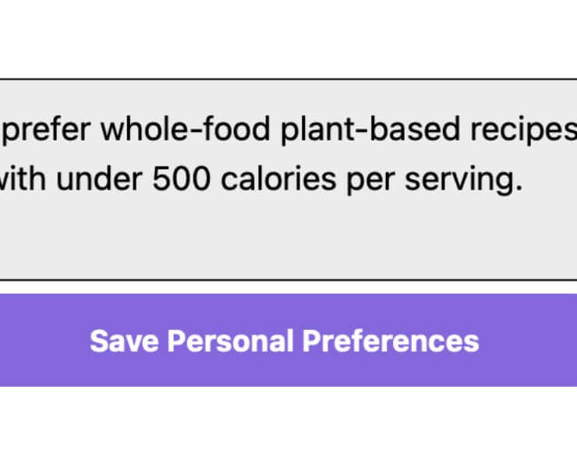Click "Preferences" label on the purple button
Viewport: 577px width, 468px height.
tap(390, 341)
